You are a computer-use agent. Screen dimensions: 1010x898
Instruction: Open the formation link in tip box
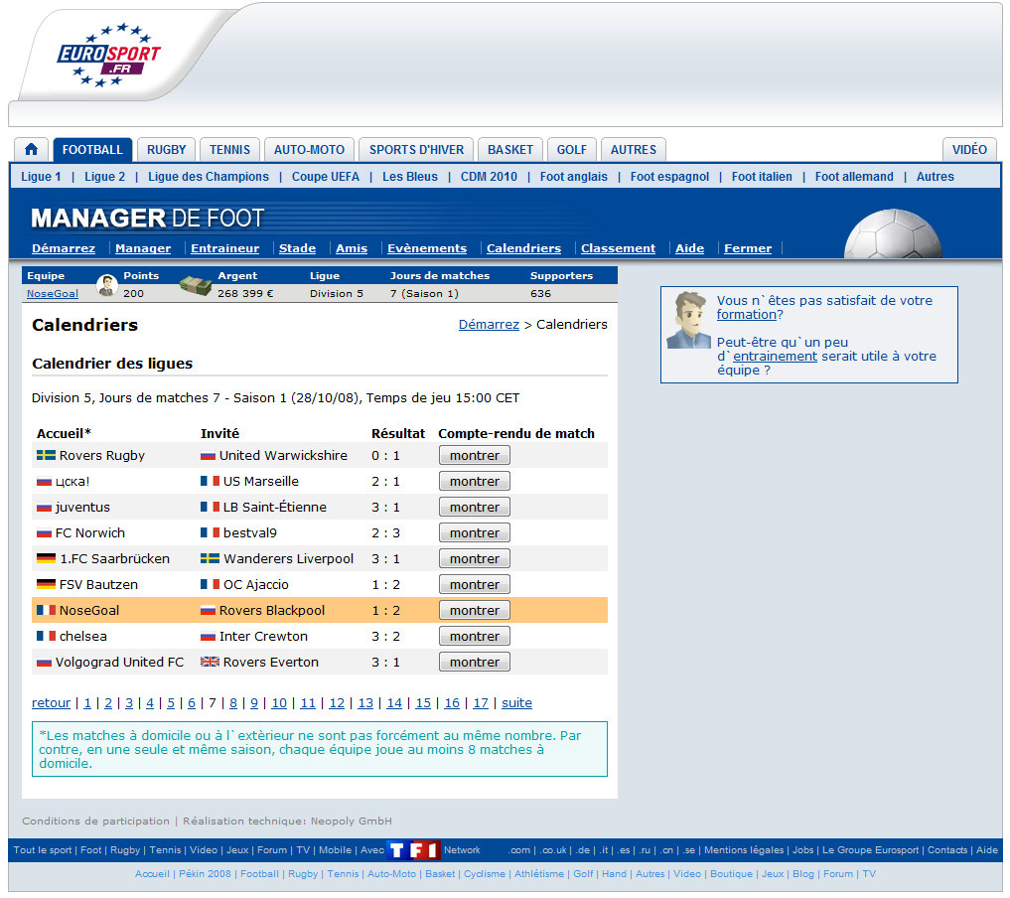[x=747, y=314]
